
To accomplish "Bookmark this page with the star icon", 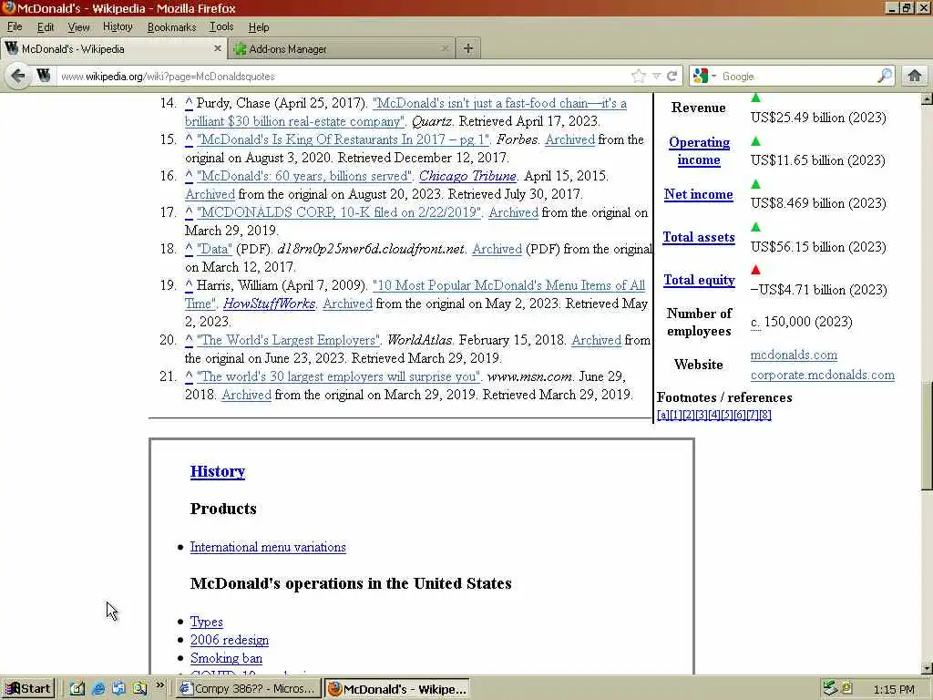I will tap(639, 77).
